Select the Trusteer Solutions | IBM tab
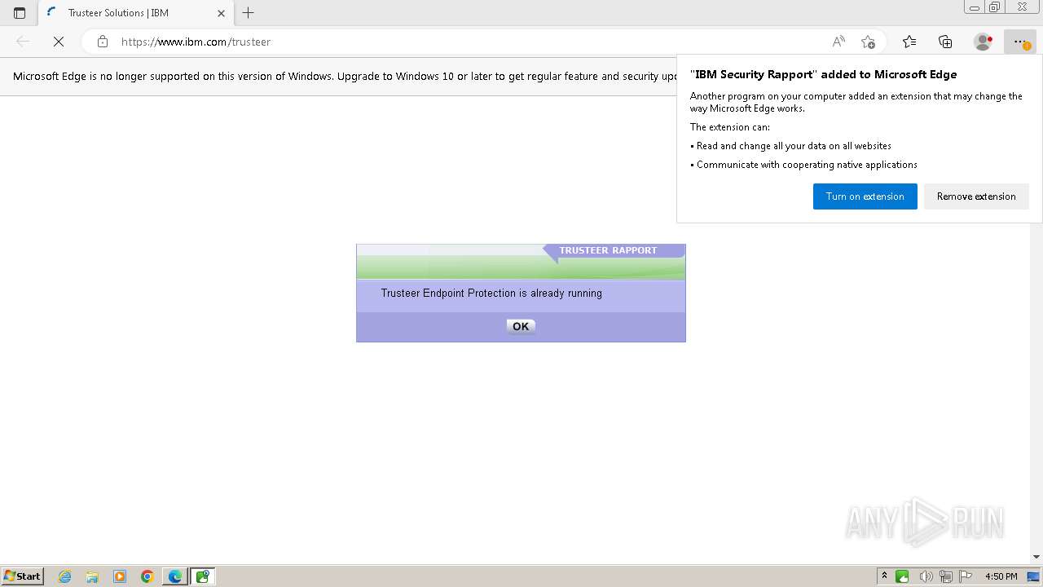 click(135, 13)
